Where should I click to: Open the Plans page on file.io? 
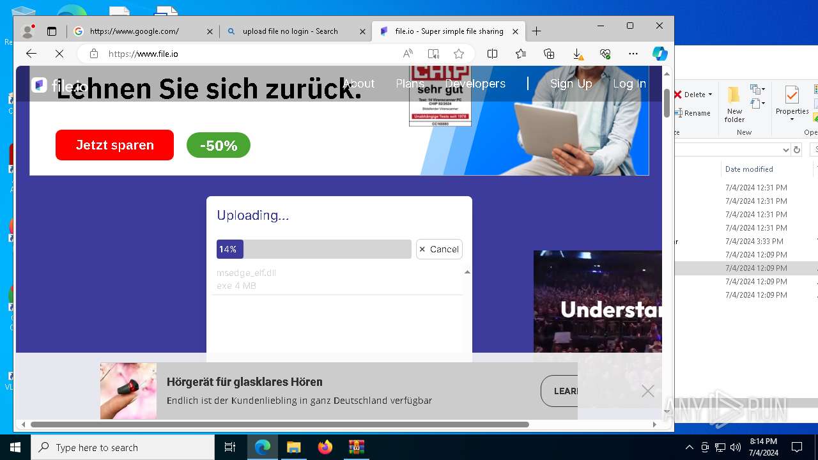point(410,84)
